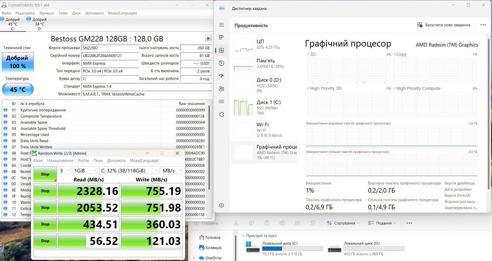492x261 pixels.
Task: Click the Delete trash icon in File Explorer
Action: pyautogui.click(x=313, y=223)
